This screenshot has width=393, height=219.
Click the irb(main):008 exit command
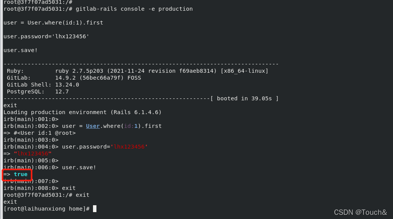click(69, 188)
